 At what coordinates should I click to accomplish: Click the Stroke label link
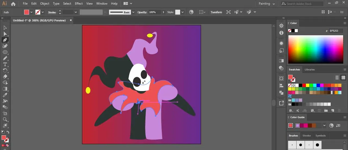point(52,12)
